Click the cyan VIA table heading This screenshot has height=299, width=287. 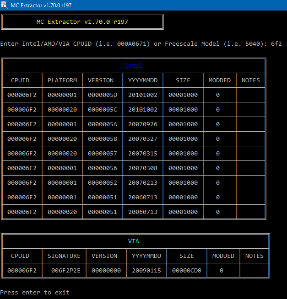point(134,241)
